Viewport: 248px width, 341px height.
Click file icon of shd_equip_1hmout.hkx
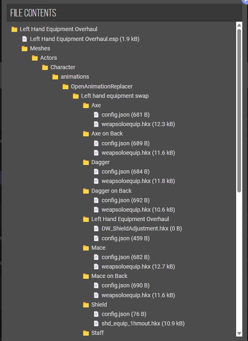coord(96,323)
